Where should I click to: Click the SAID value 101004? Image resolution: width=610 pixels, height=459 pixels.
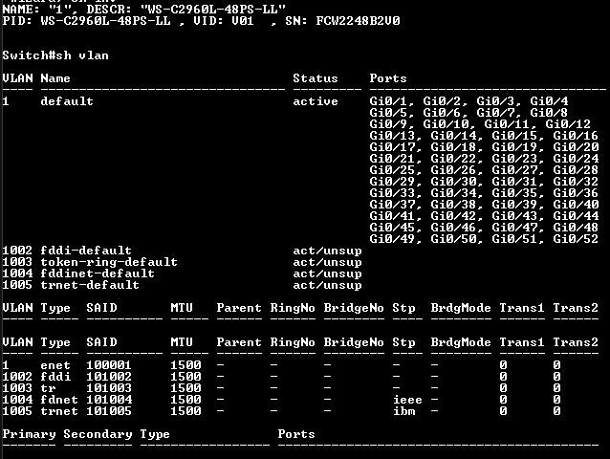click(109, 400)
